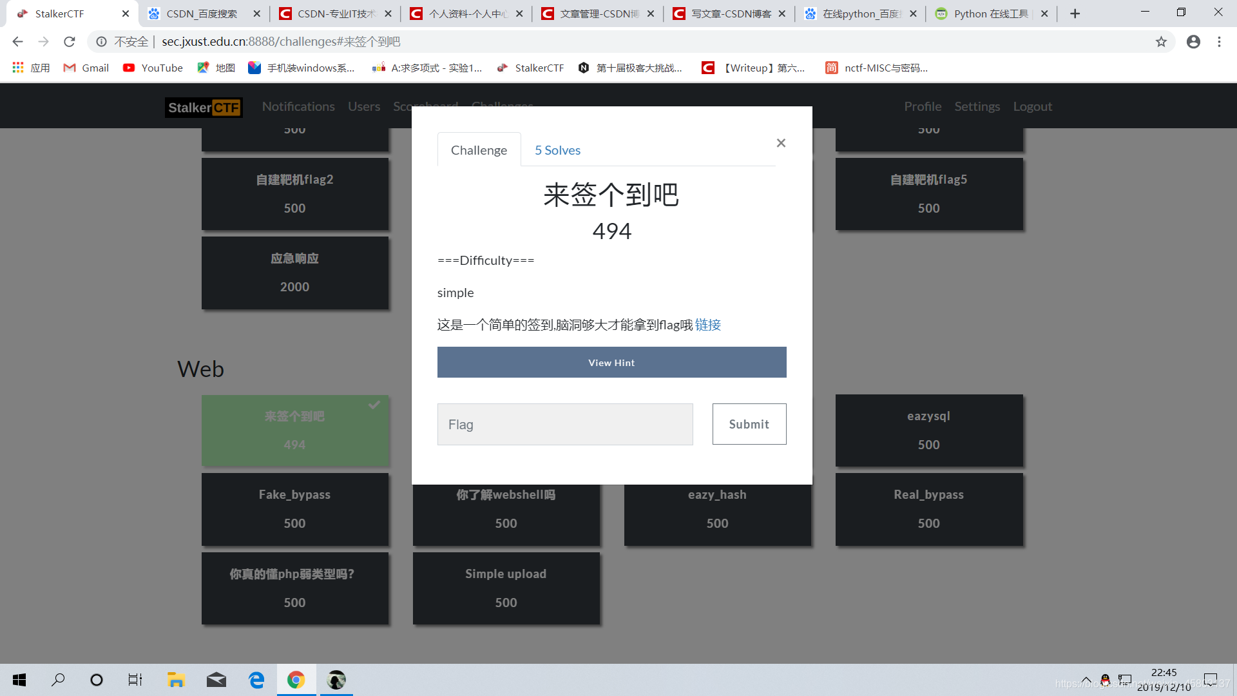This screenshot has width=1237, height=696.
Task: Focus the Flag input field
Action: 565,424
